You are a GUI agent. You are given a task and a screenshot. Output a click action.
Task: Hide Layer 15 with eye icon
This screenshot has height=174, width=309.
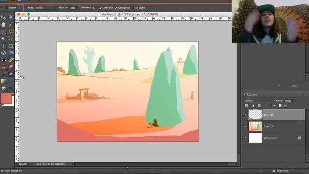tap(245, 115)
